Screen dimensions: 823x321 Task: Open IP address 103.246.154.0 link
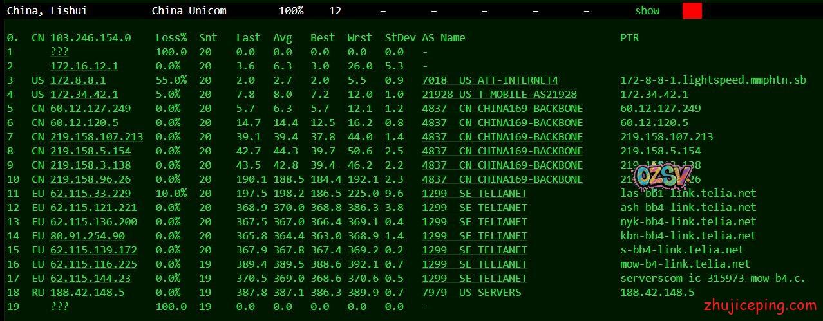coord(90,38)
